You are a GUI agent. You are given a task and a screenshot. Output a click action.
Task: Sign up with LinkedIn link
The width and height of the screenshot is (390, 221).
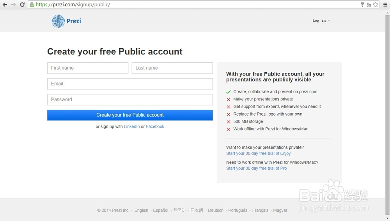pos(132,126)
